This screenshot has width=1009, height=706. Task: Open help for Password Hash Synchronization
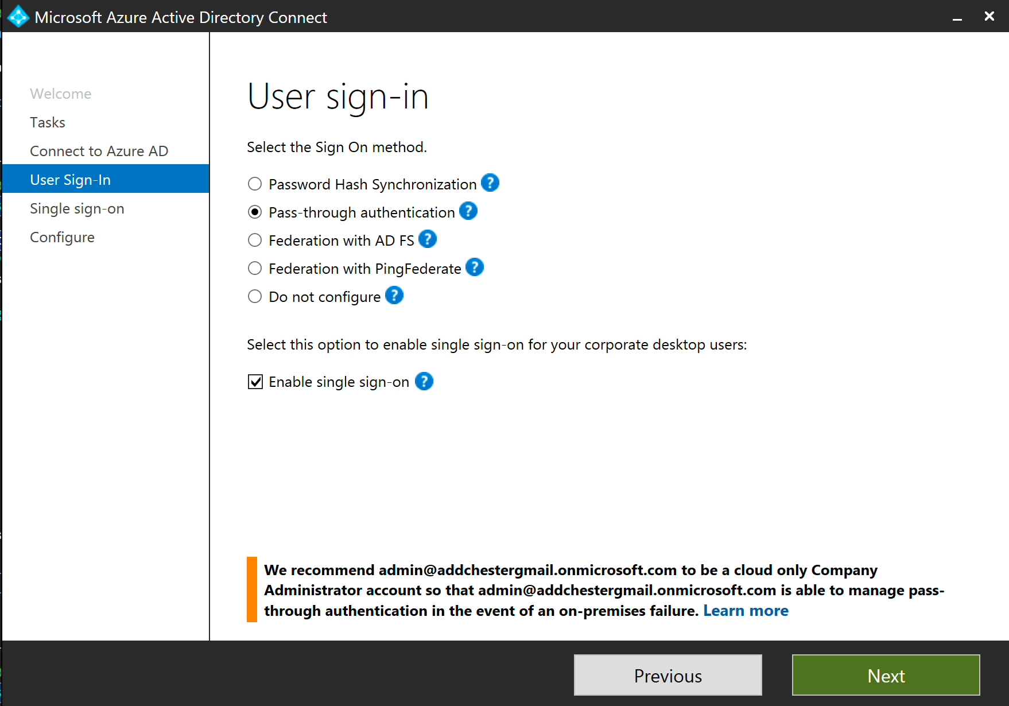(x=490, y=183)
